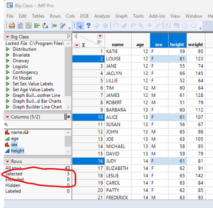The image size is (213, 208).
Task: Open the Analyze menu
Action: point(102,16)
